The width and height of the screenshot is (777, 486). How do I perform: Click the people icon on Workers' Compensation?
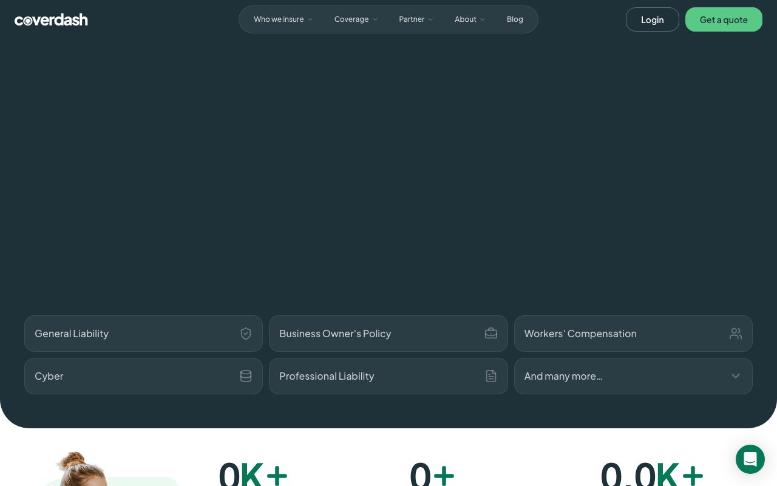[x=736, y=334]
